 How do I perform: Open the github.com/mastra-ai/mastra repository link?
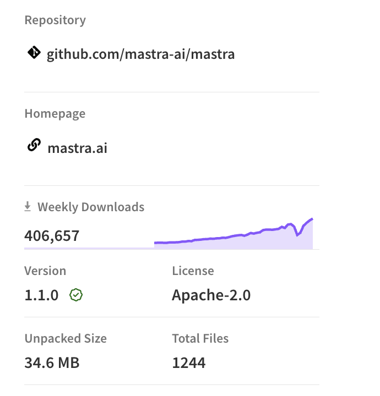(140, 54)
